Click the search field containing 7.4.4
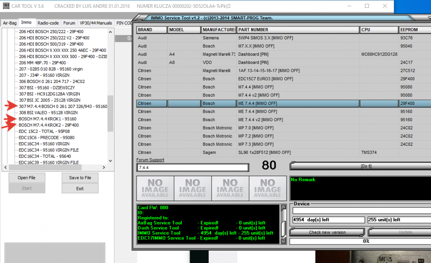The image size is (431, 263). tap(193, 168)
